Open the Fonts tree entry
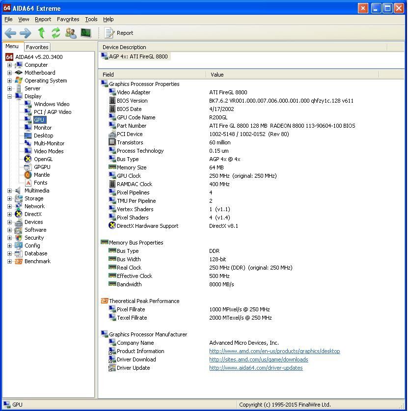Viewport: 408px width, 411px height. click(x=40, y=183)
